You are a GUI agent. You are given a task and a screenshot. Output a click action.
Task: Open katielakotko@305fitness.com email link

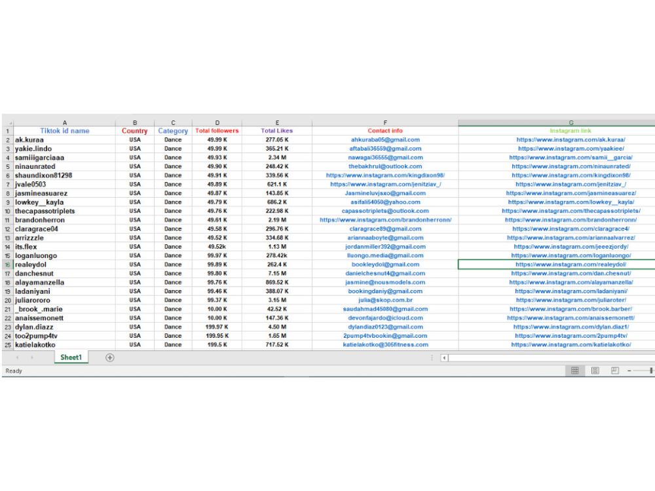point(385,345)
